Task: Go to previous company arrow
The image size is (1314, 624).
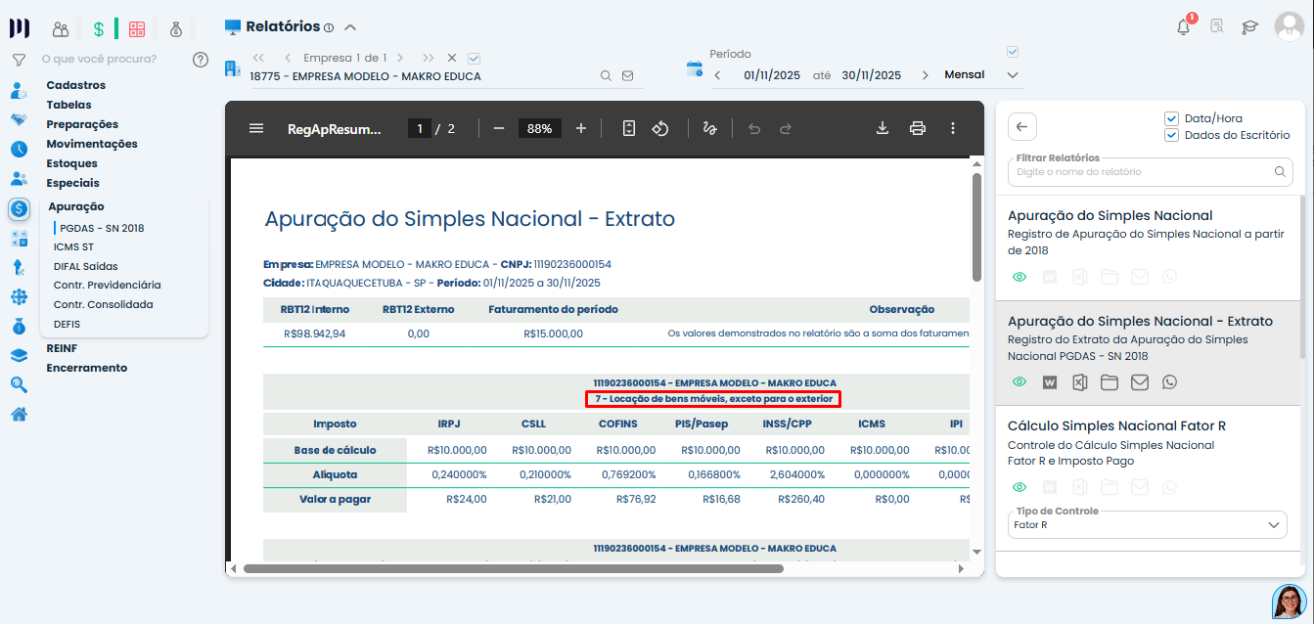Action: pyautogui.click(x=288, y=58)
